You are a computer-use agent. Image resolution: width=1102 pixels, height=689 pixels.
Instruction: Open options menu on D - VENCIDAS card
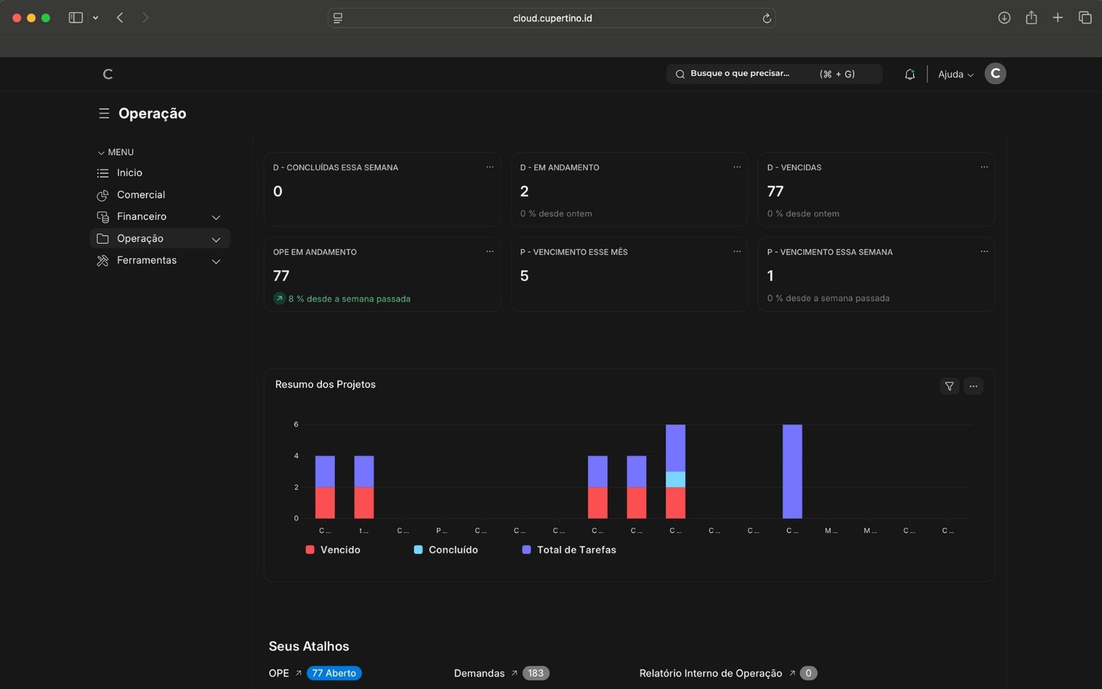984,167
